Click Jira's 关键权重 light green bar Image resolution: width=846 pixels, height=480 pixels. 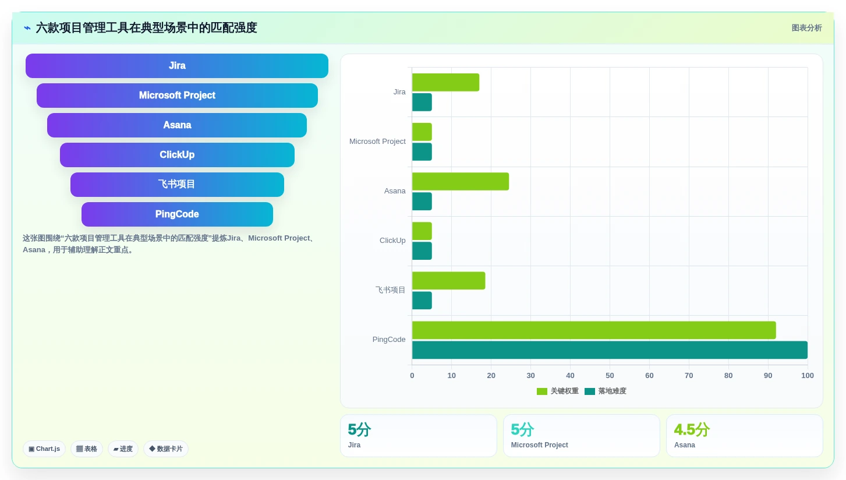[x=445, y=82]
